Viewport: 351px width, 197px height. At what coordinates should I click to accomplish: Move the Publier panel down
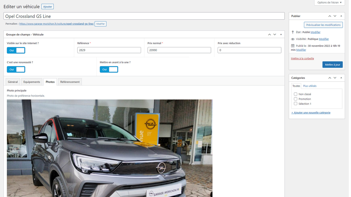[335, 16]
